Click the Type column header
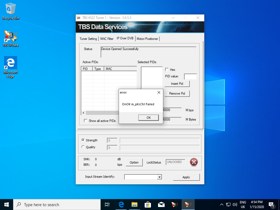The width and height of the screenshot is (280, 210). pyautogui.click(x=98, y=69)
